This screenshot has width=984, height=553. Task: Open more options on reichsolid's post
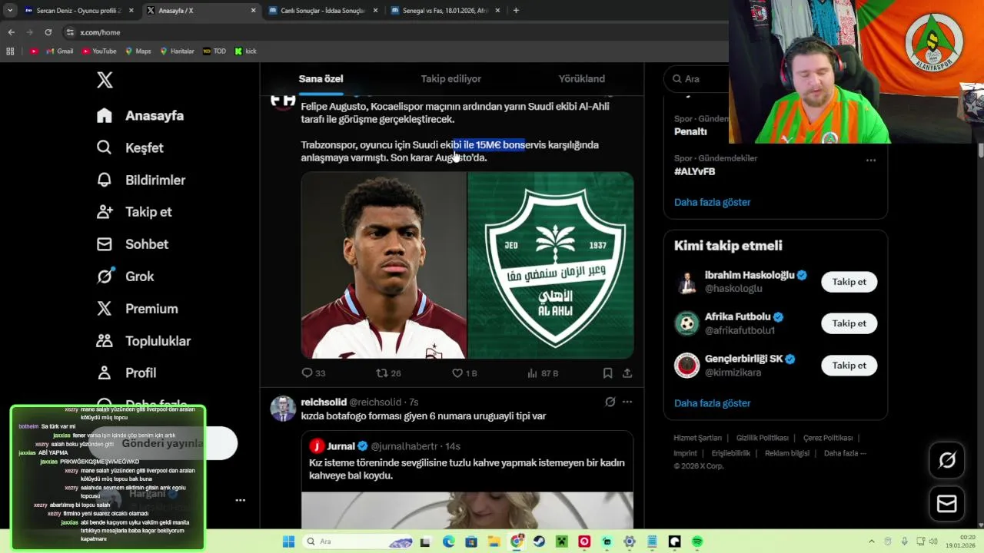[x=627, y=402]
